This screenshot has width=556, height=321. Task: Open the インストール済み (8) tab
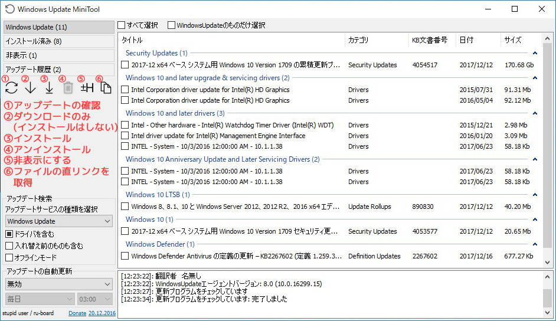coord(59,41)
